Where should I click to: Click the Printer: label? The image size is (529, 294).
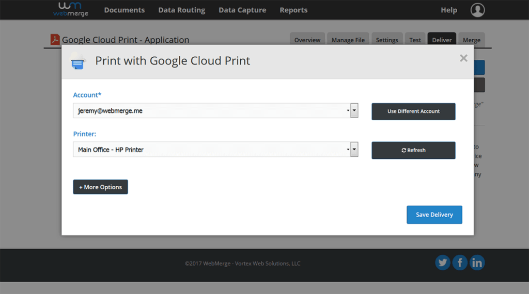(x=85, y=134)
